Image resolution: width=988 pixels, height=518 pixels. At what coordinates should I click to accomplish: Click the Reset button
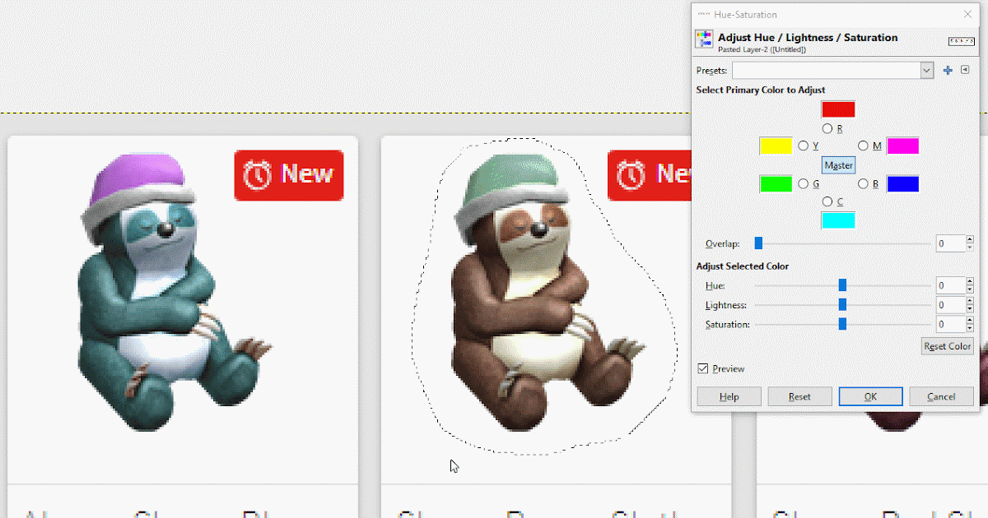pos(799,396)
